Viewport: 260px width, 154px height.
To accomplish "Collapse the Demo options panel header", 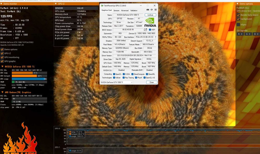I will point(237,4).
